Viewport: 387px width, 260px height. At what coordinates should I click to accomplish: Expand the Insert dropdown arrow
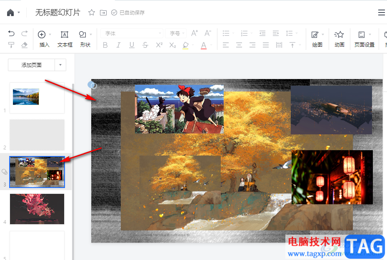click(x=50, y=35)
